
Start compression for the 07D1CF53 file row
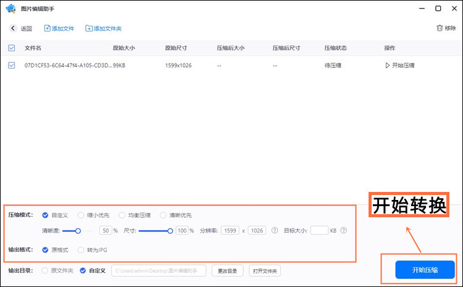(400, 65)
